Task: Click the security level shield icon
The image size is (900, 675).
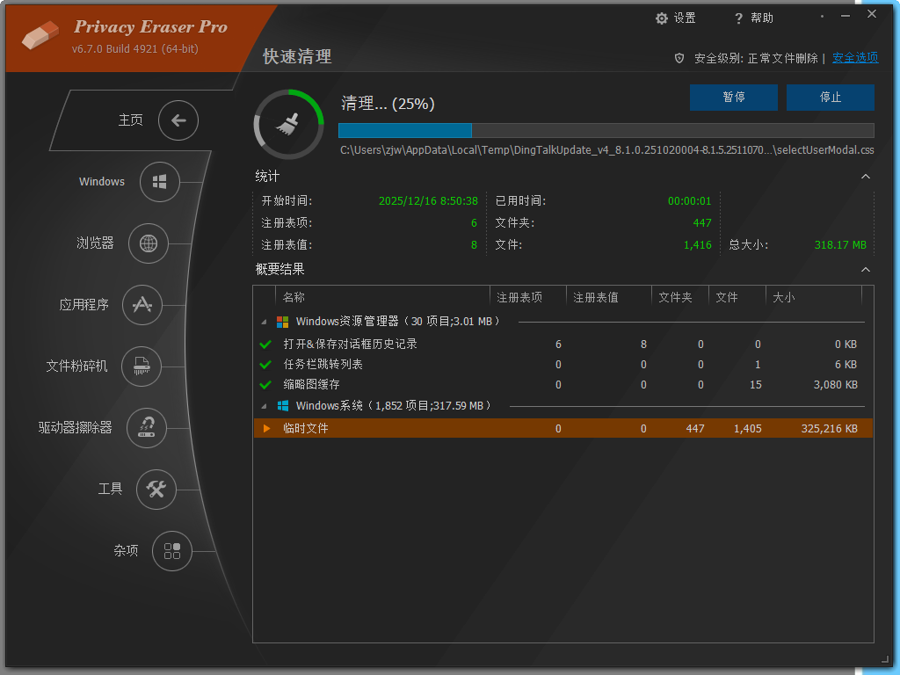Action: [x=679, y=58]
